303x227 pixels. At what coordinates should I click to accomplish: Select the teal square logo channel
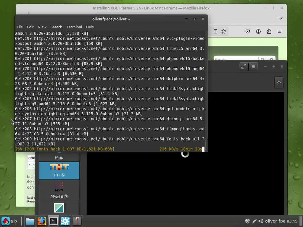(x=59, y=208)
